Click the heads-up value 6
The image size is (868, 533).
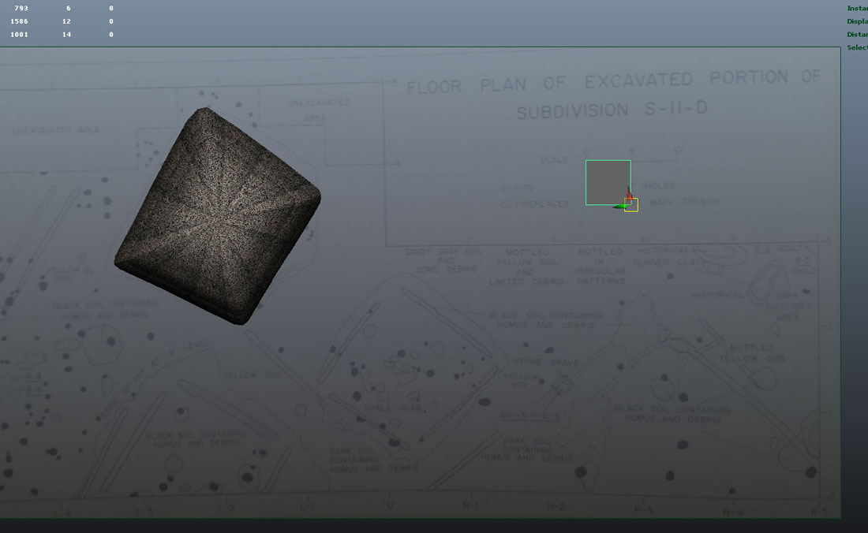pyautogui.click(x=69, y=9)
